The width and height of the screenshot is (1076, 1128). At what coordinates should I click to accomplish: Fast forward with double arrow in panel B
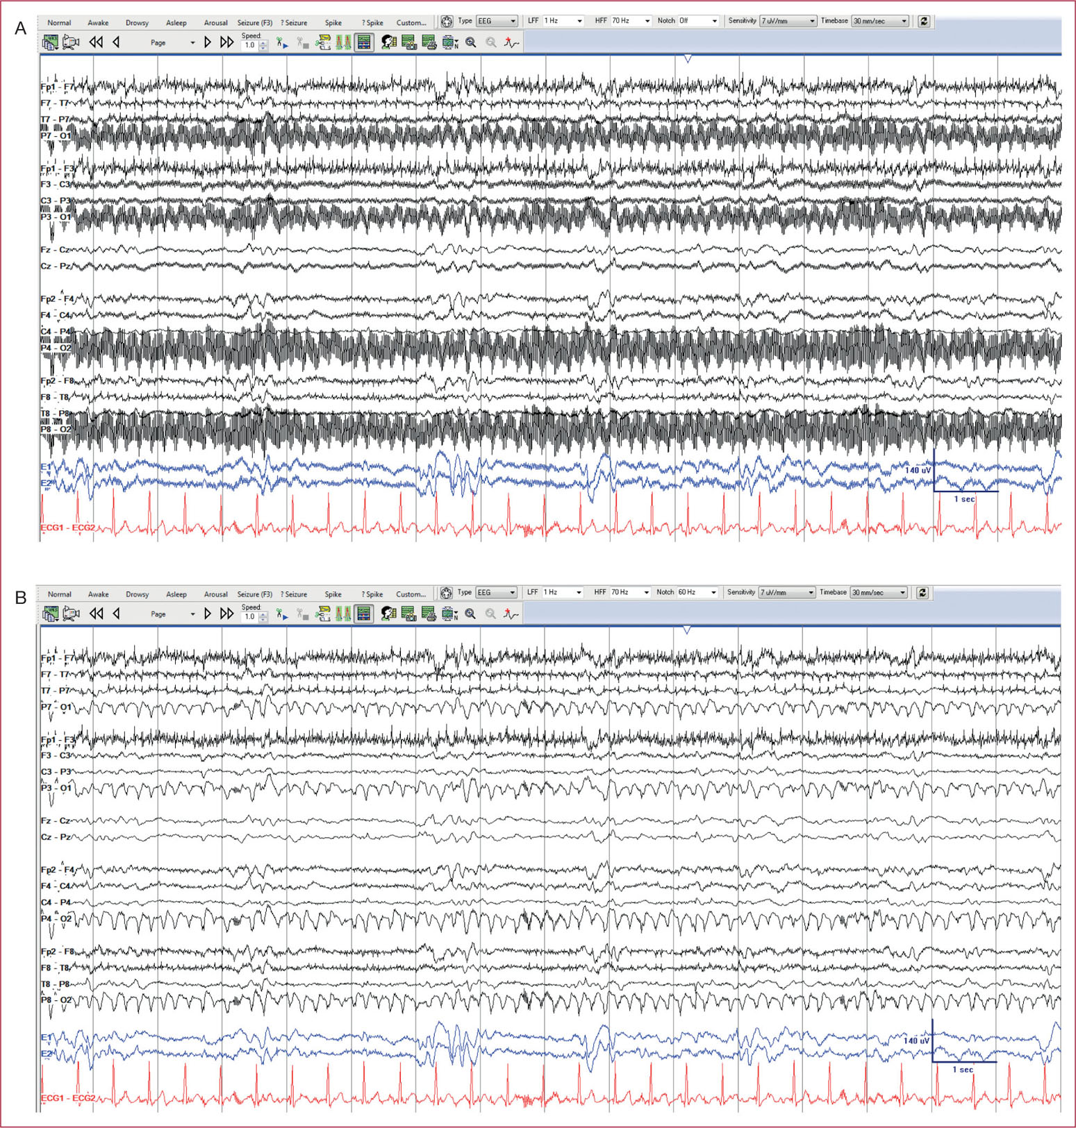point(226,614)
